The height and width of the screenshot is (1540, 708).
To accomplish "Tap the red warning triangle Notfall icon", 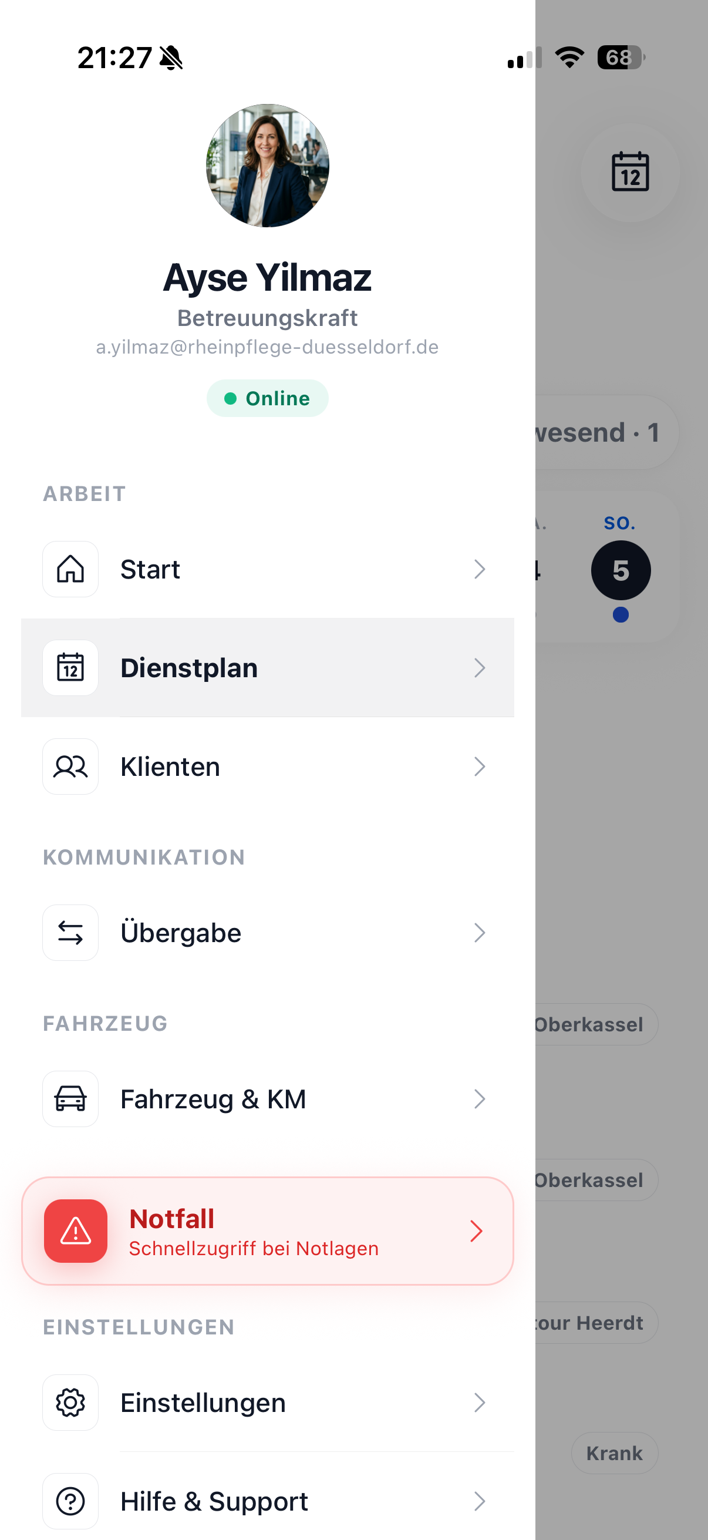I will (x=76, y=1230).
